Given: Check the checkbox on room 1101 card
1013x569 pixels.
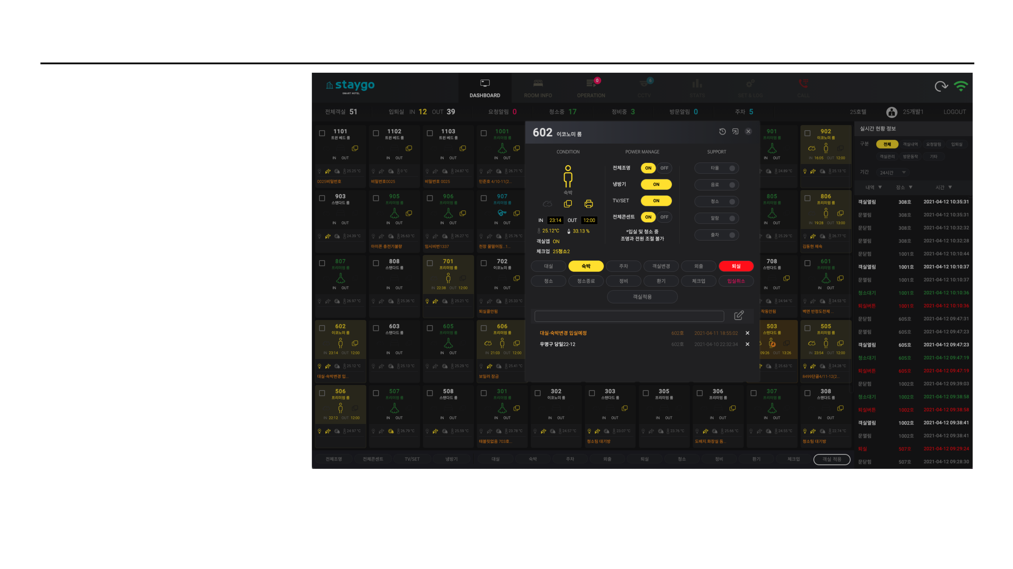Looking at the screenshot, I should tap(322, 133).
